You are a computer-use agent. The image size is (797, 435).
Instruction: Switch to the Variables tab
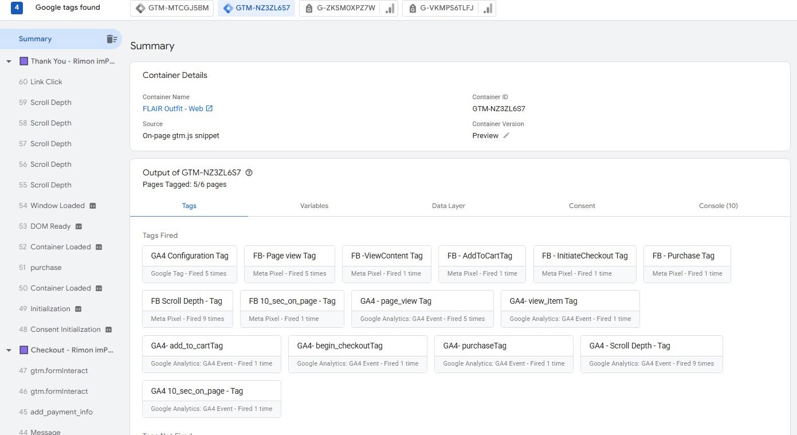click(314, 206)
